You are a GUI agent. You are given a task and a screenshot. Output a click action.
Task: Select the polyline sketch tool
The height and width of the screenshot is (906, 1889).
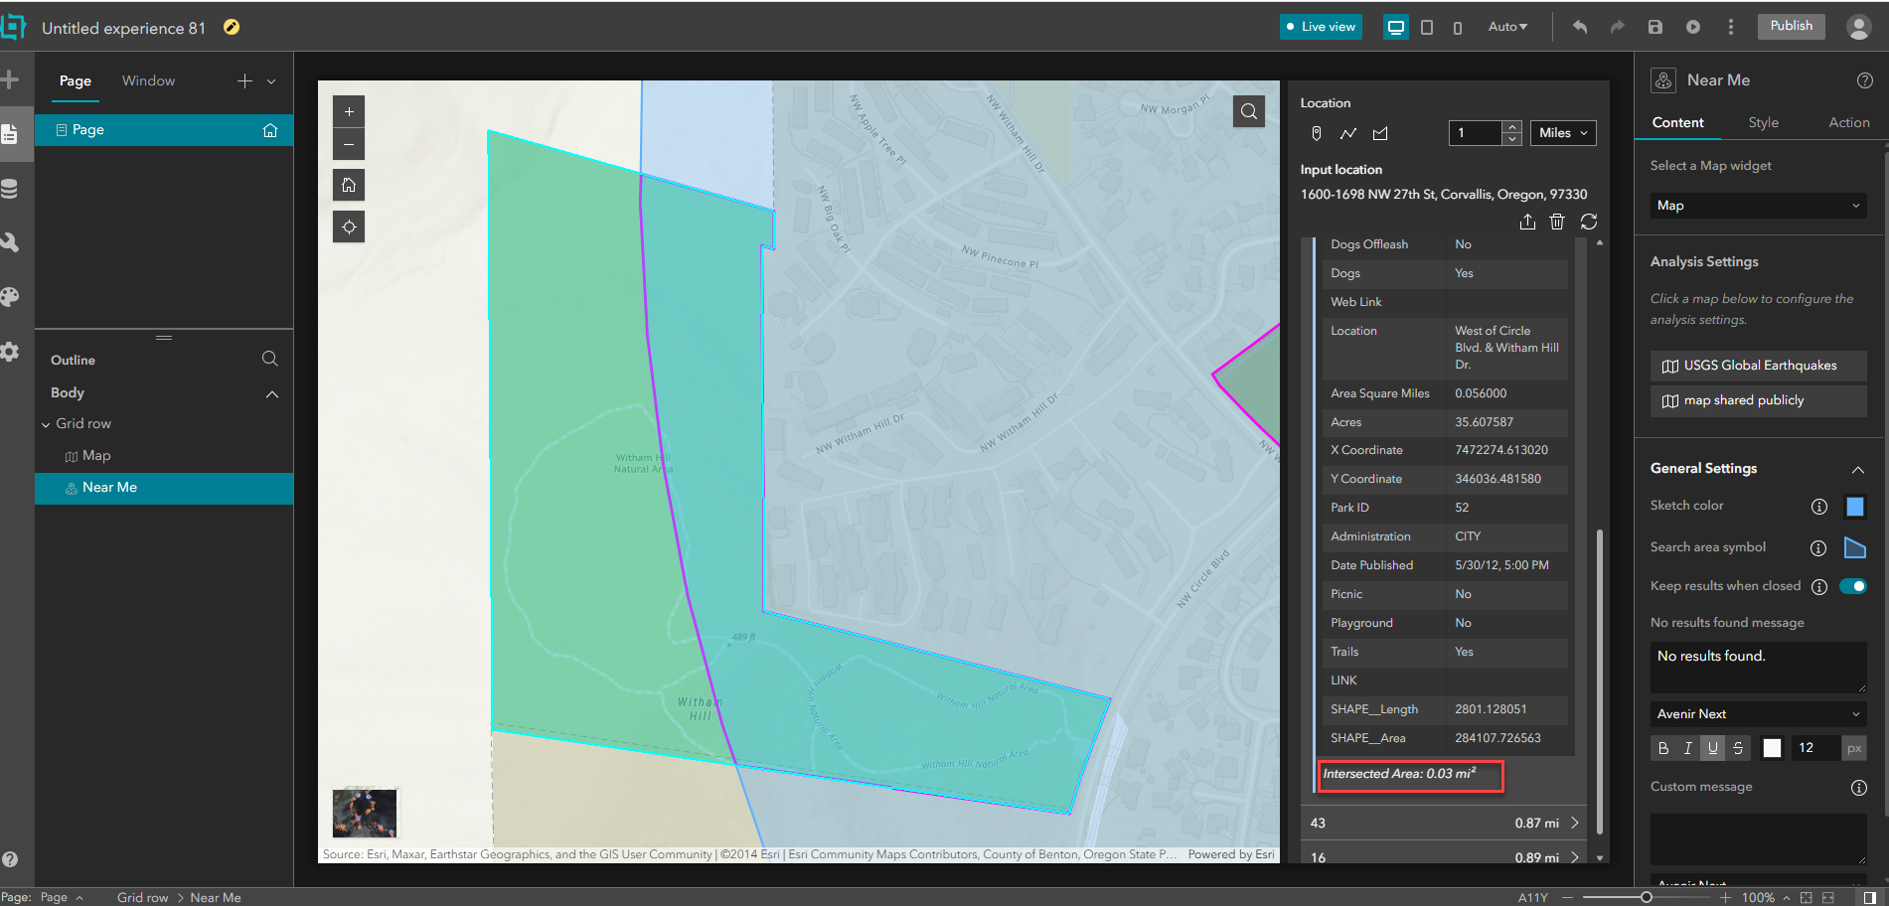(x=1348, y=133)
